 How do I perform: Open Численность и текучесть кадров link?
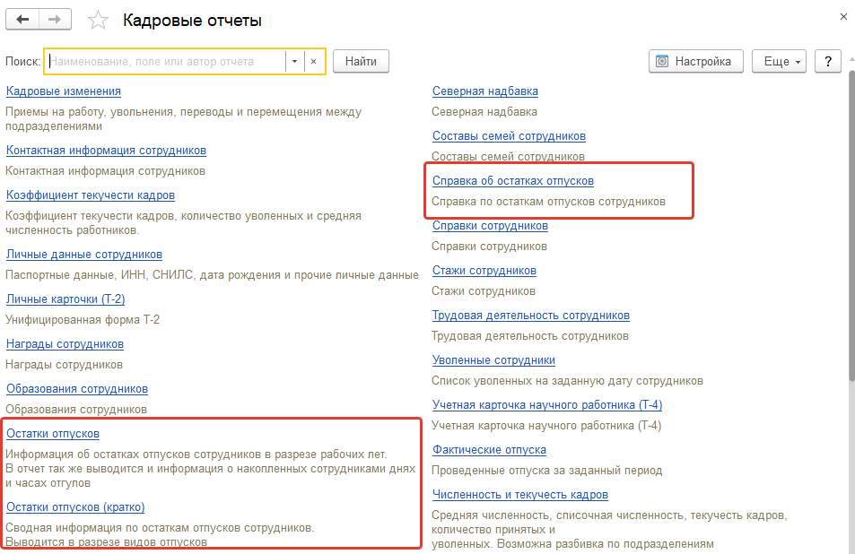pos(520,494)
